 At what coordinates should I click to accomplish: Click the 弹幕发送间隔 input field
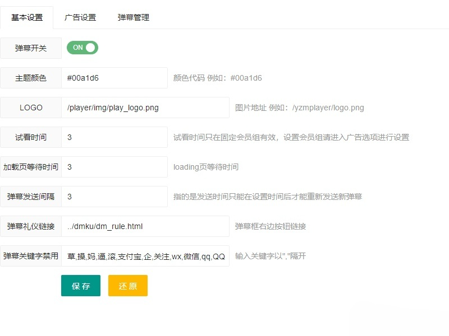[114, 197]
